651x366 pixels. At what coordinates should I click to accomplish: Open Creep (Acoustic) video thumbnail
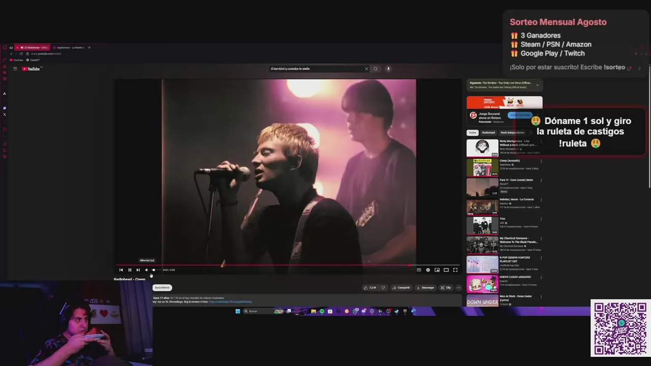coord(483,167)
